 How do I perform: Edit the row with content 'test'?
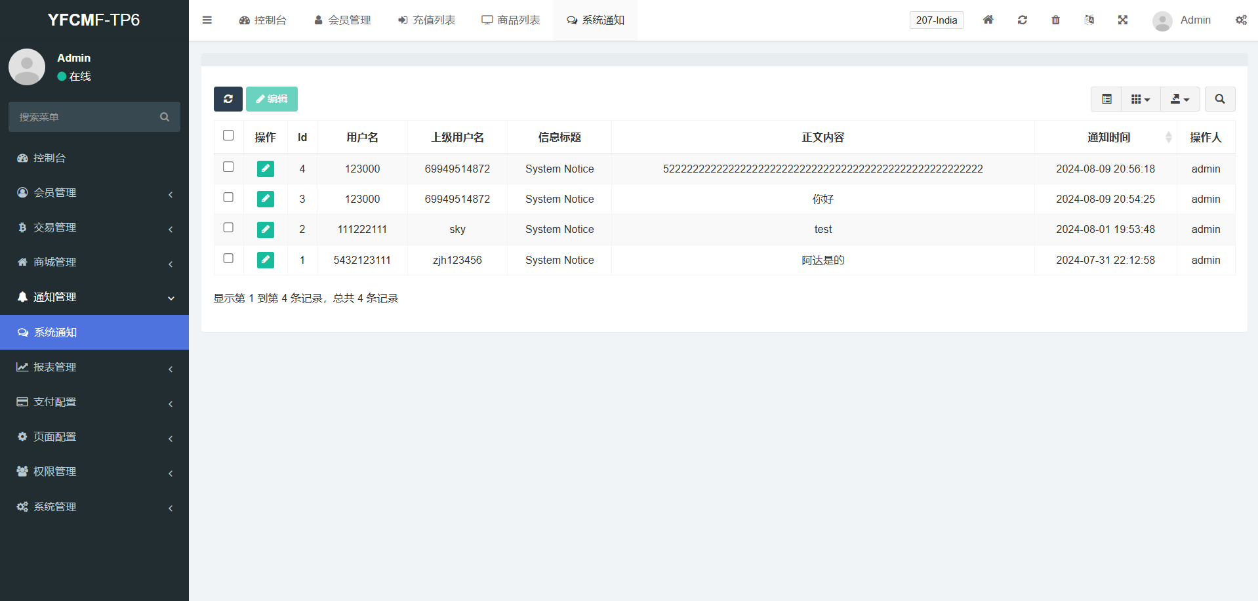point(265,230)
